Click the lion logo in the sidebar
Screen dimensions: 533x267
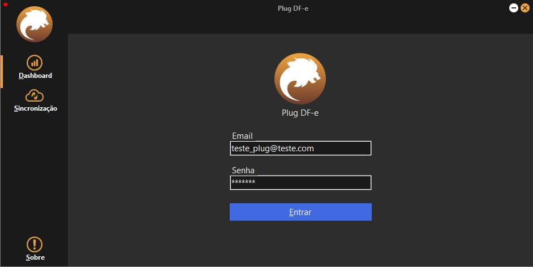[x=35, y=24]
